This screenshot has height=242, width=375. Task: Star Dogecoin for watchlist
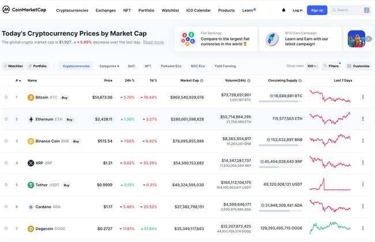[6, 229]
